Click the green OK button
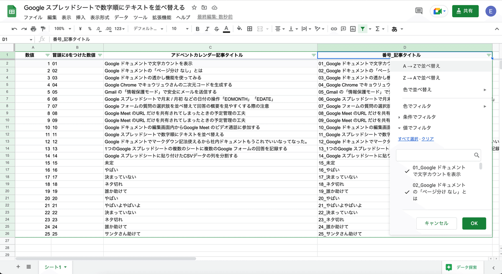Image resolution: width=502 pixels, height=274 pixels. coord(474,223)
